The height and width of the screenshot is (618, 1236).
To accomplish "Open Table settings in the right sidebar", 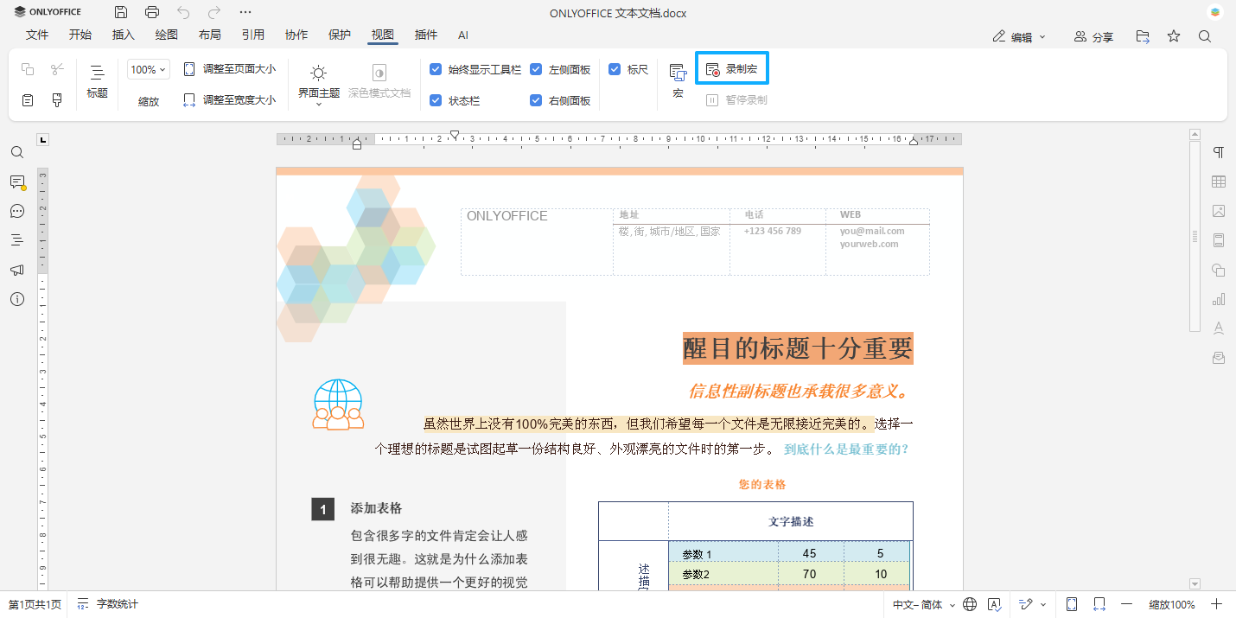I will pyautogui.click(x=1219, y=182).
